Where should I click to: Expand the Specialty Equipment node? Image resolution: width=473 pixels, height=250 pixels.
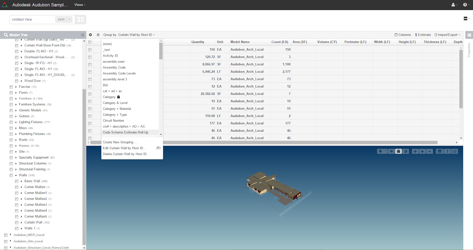[x=16, y=158]
